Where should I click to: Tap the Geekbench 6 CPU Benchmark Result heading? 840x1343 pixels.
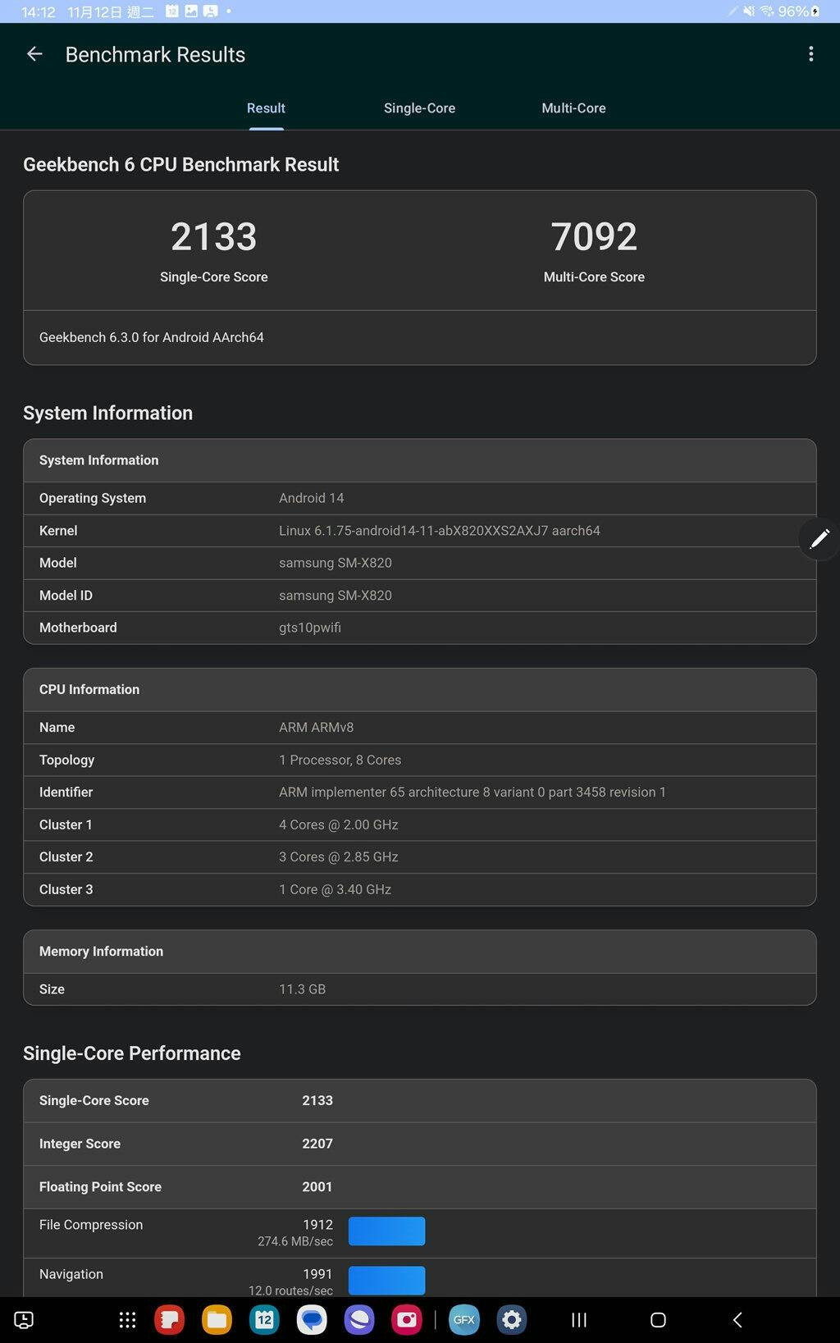(x=181, y=165)
